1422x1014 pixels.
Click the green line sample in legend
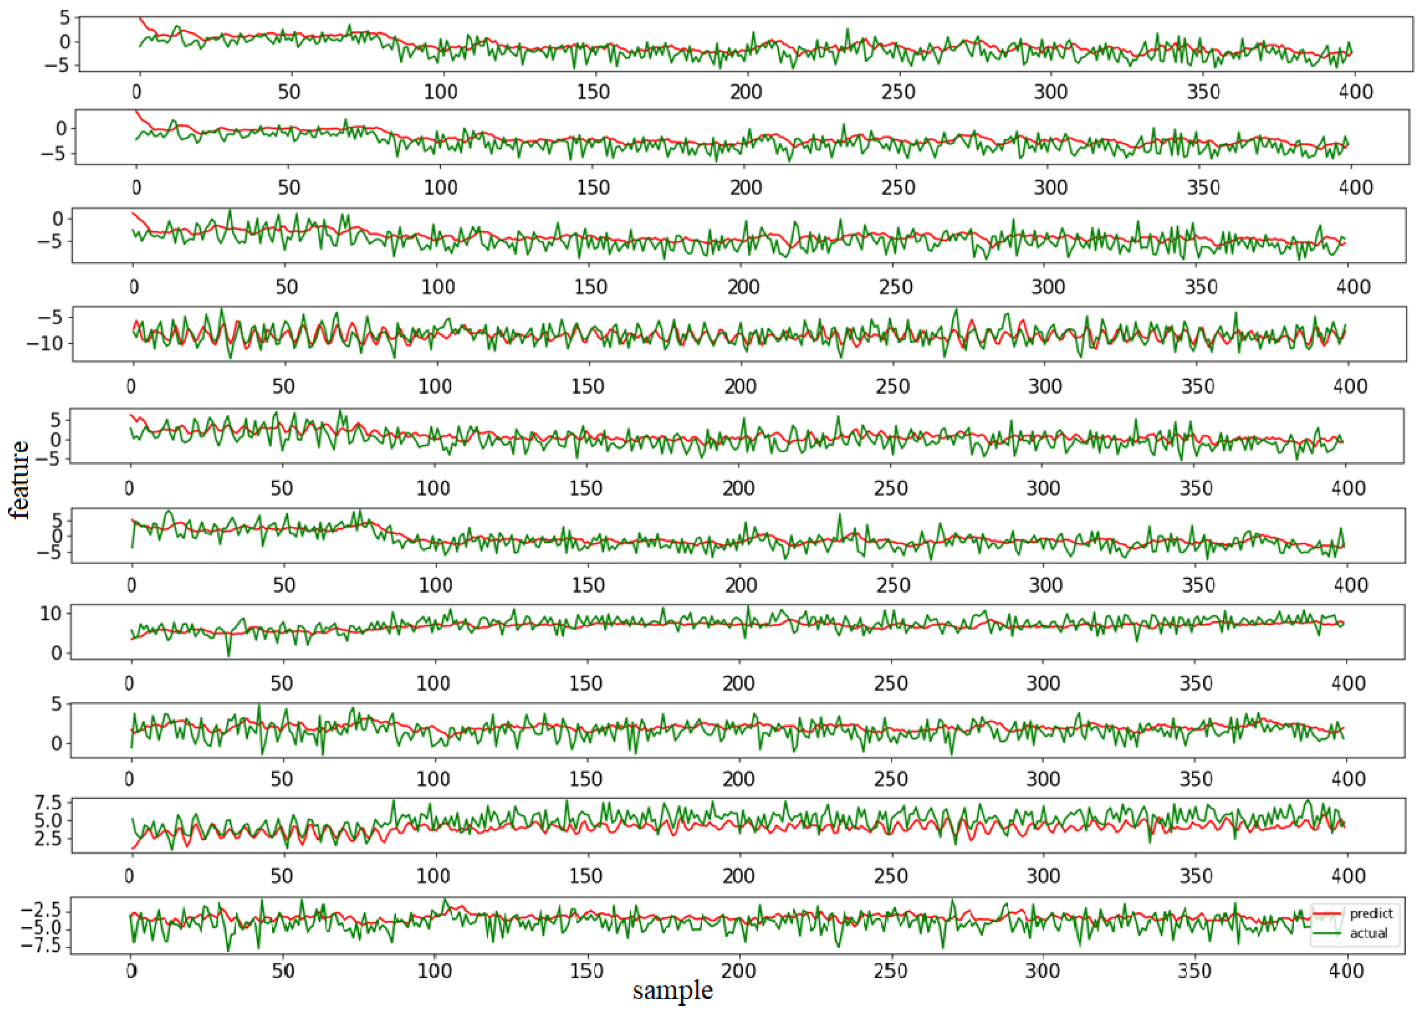[x=1327, y=933]
